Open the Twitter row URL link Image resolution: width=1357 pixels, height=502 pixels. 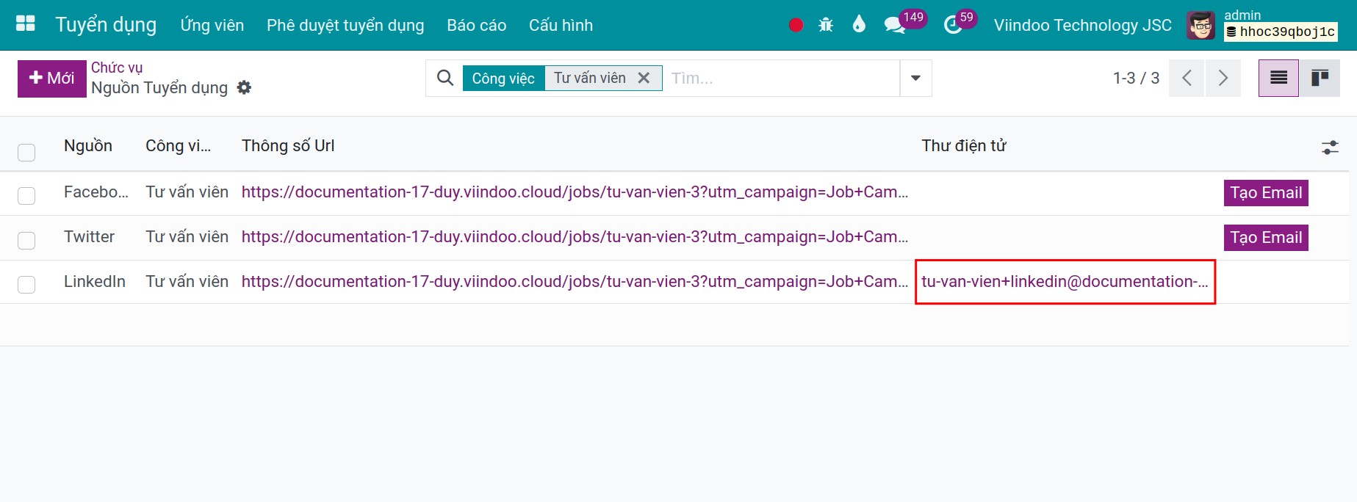575,237
